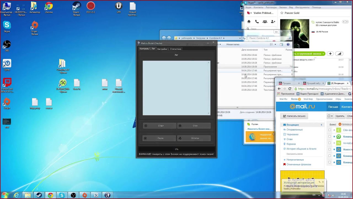Open the Отправленные folder in mail.ru
The width and height of the screenshot is (353, 199).
tap(295, 130)
